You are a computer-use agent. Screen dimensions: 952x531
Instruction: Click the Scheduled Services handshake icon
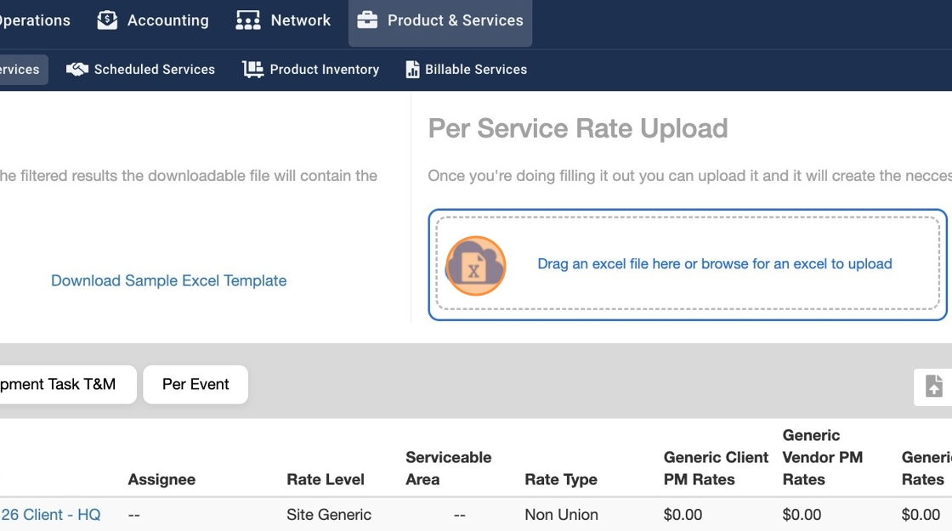pyautogui.click(x=77, y=70)
